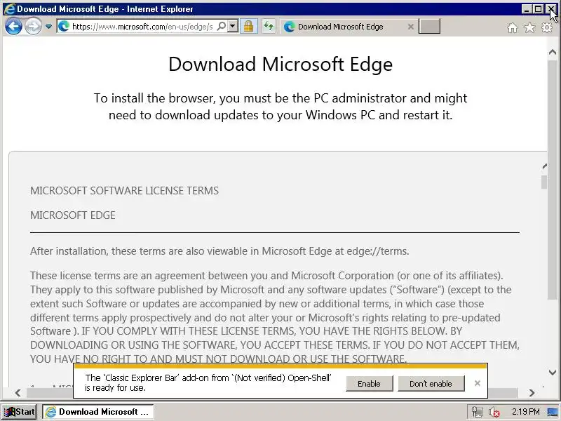561x421 pixels.
Task: Click MICROSOFT SOFTWARE LICENSE TERMS text
Action: click(x=124, y=191)
